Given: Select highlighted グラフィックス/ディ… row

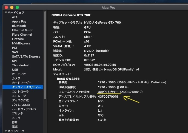Looking at the screenshot, I should pos(23,87).
